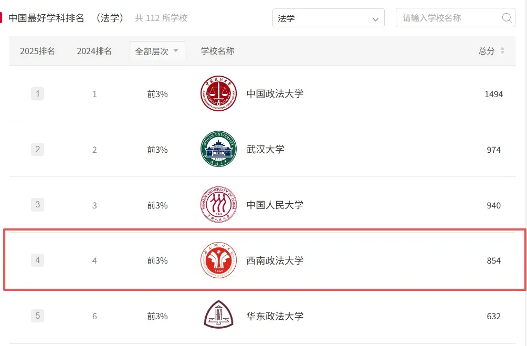The image size is (527, 346).
Task: Select the 中国人民大学 school name
Action: (275, 205)
